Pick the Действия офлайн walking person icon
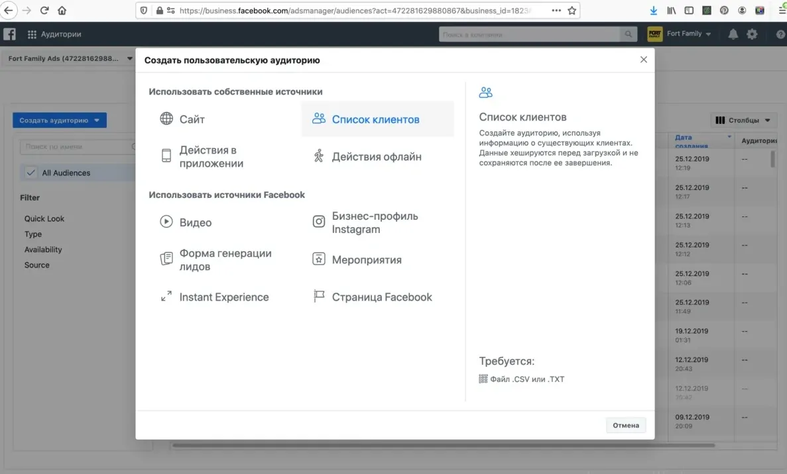Image resolution: width=787 pixels, height=474 pixels. (319, 156)
